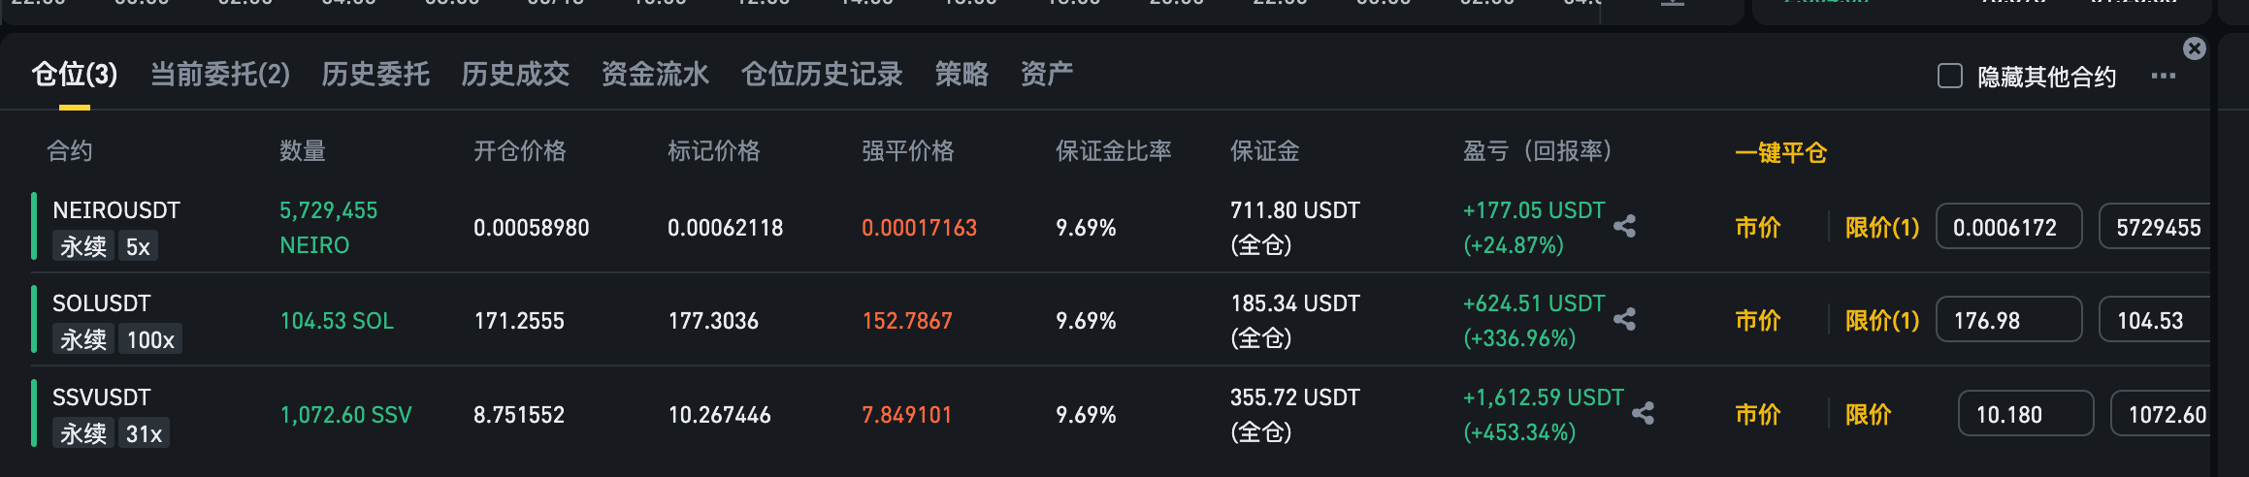The image size is (2249, 477).
Task: Change the 5x leverage tag on NEIROUSDT
Action: click(x=138, y=246)
